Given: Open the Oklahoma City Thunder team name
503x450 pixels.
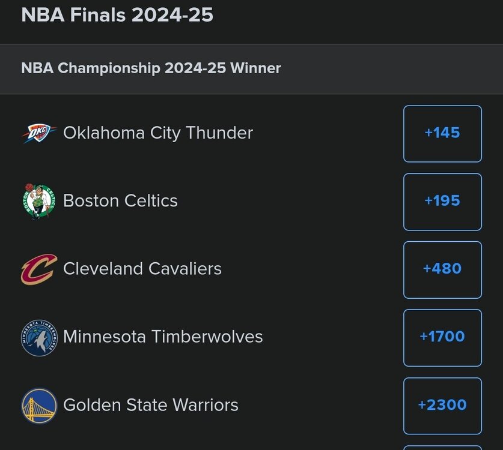Looking at the screenshot, I should [x=158, y=133].
